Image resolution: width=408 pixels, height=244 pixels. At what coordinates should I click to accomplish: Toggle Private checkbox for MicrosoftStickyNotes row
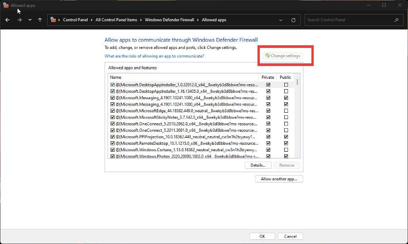[x=268, y=117]
